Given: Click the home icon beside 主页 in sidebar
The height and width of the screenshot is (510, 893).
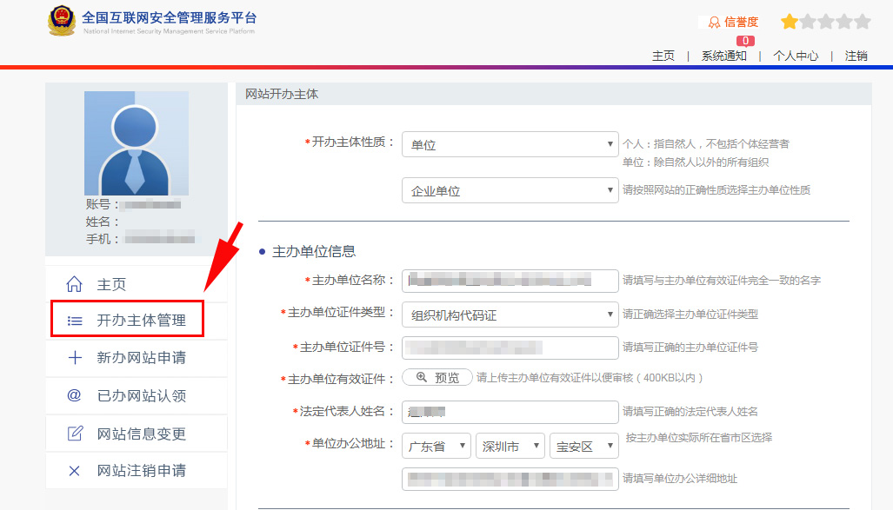Looking at the screenshot, I should coord(74,284).
